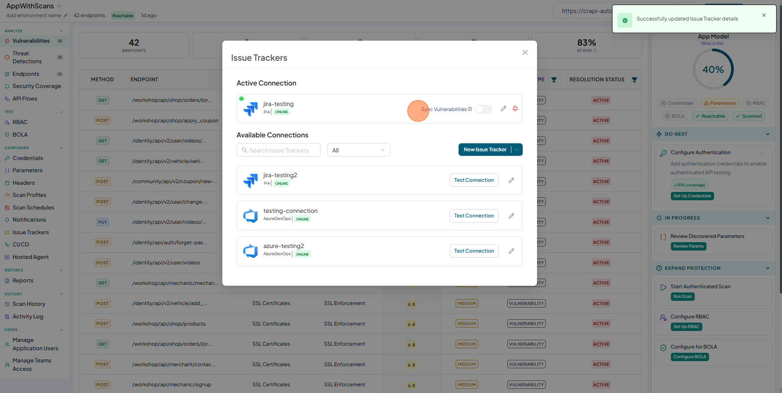The width and height of the screenshot is (782, 393).
Task: Open the AppWithScans application dropdown
Action: point(59,6)
